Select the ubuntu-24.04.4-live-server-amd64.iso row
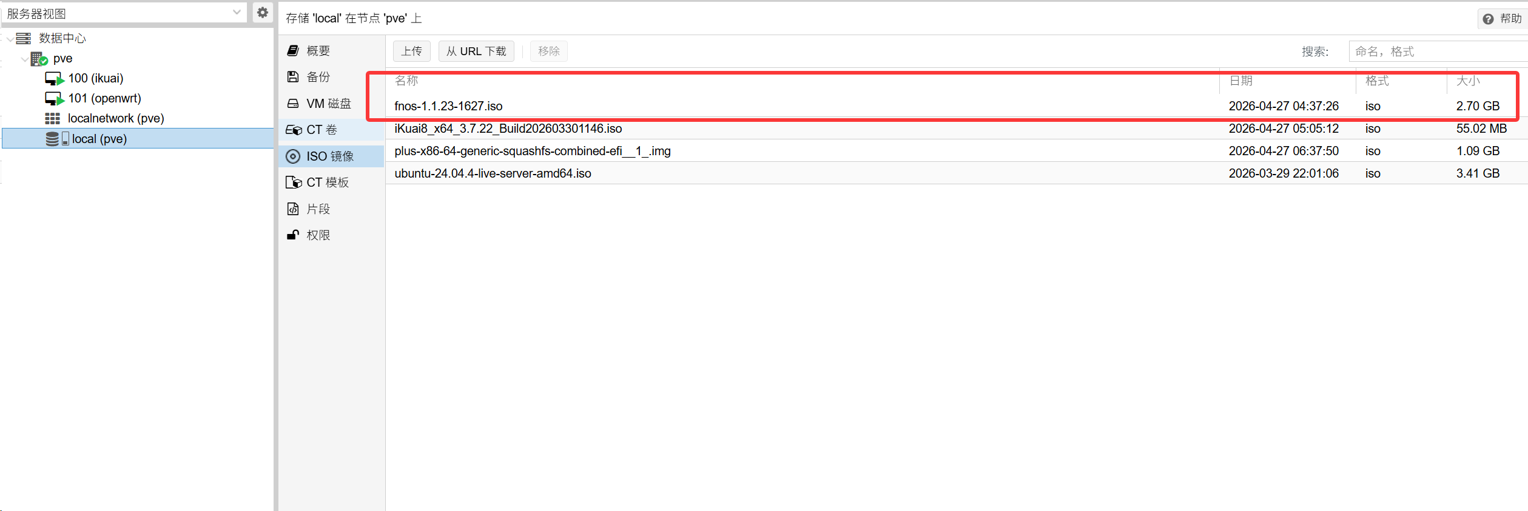This screenshot has height=511, width=1528. (x=493, y=173)
